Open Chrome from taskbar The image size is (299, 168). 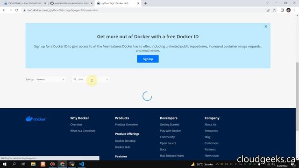(x=62, y=164)
